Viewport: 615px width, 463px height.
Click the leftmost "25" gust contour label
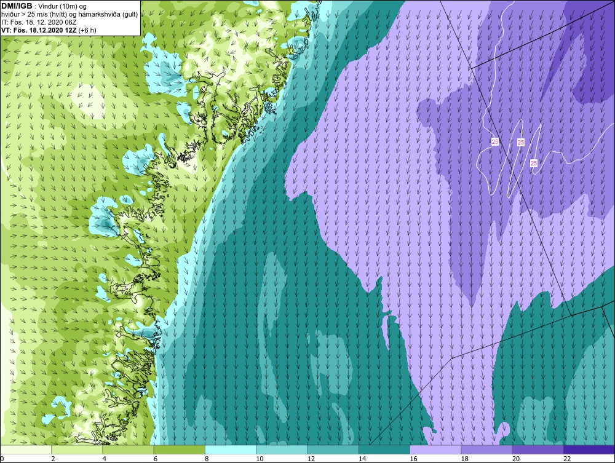point(495,141)
